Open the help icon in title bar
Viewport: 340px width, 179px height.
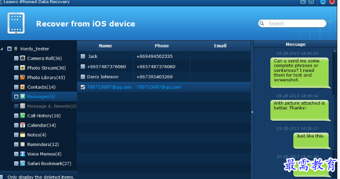point(303,2)
